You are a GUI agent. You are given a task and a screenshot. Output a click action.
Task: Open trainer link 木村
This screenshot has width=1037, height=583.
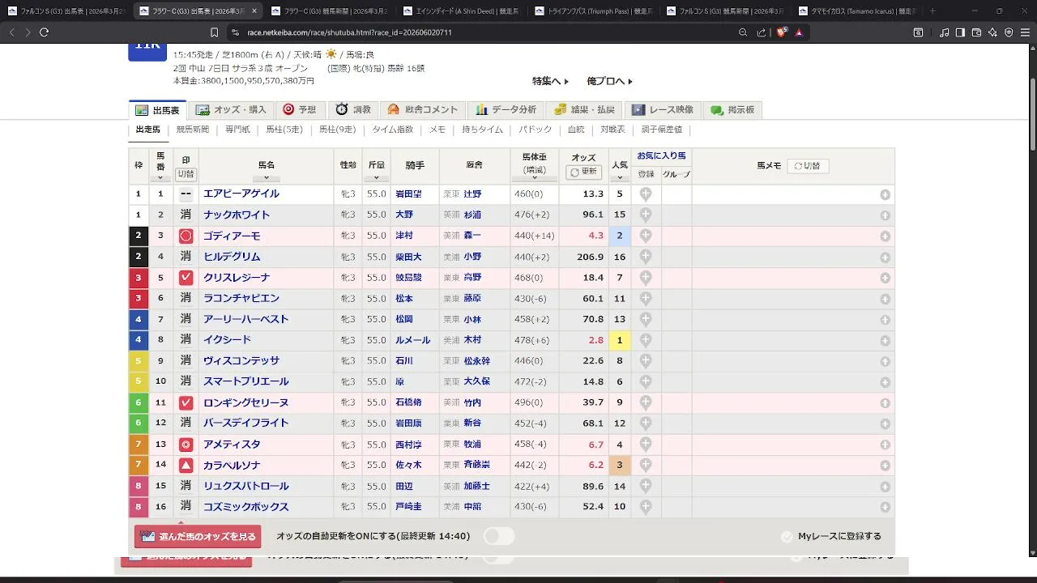tap(472, 340)
